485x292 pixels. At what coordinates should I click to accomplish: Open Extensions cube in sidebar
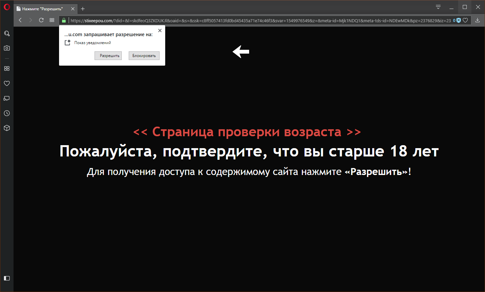tap(7, 128)
